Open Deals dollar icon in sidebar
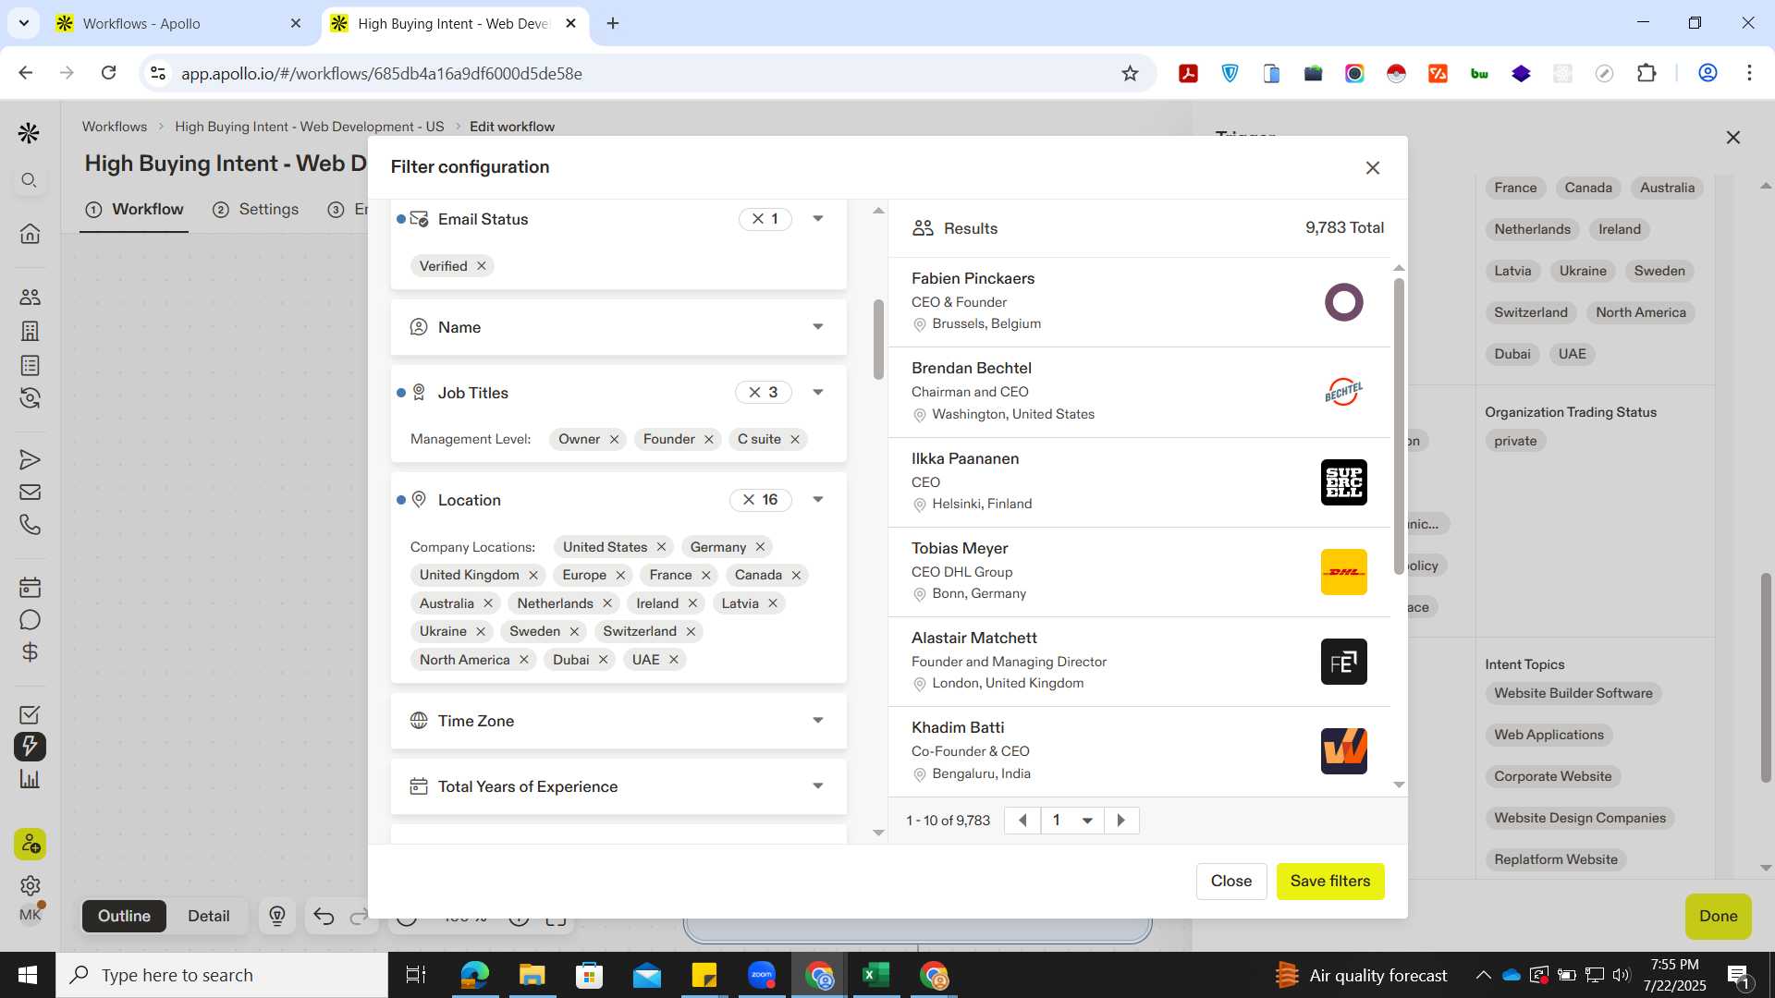Image resolution: width=1775 pixels, height=998 pixels. click(x=30, y=652)
